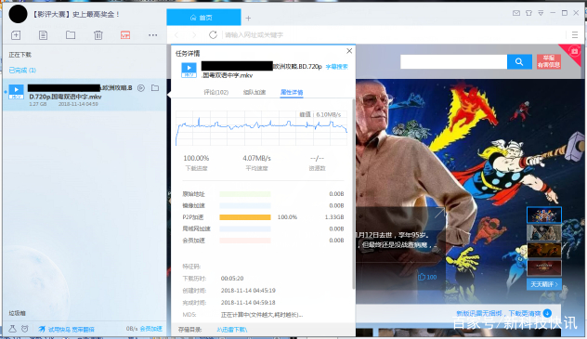Select the mkv download task row
Screen dimensions: 587x339
click(85, 95)
